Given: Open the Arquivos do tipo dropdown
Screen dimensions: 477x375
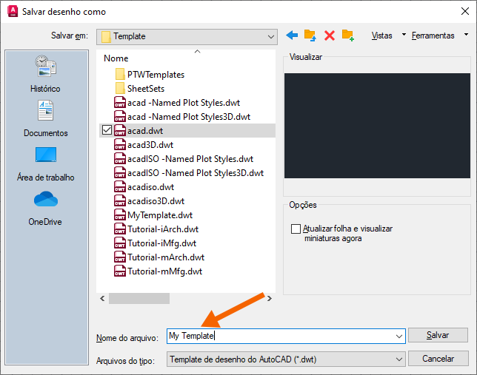Looking at the screenshot, I should 286,359.
